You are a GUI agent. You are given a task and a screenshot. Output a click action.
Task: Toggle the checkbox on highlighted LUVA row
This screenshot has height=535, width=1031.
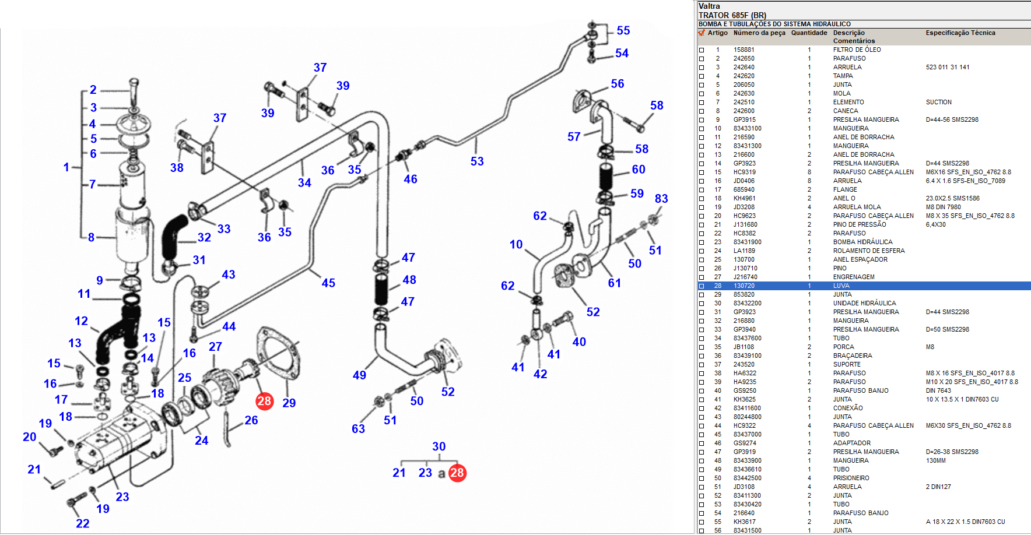(x=702, y=286)
